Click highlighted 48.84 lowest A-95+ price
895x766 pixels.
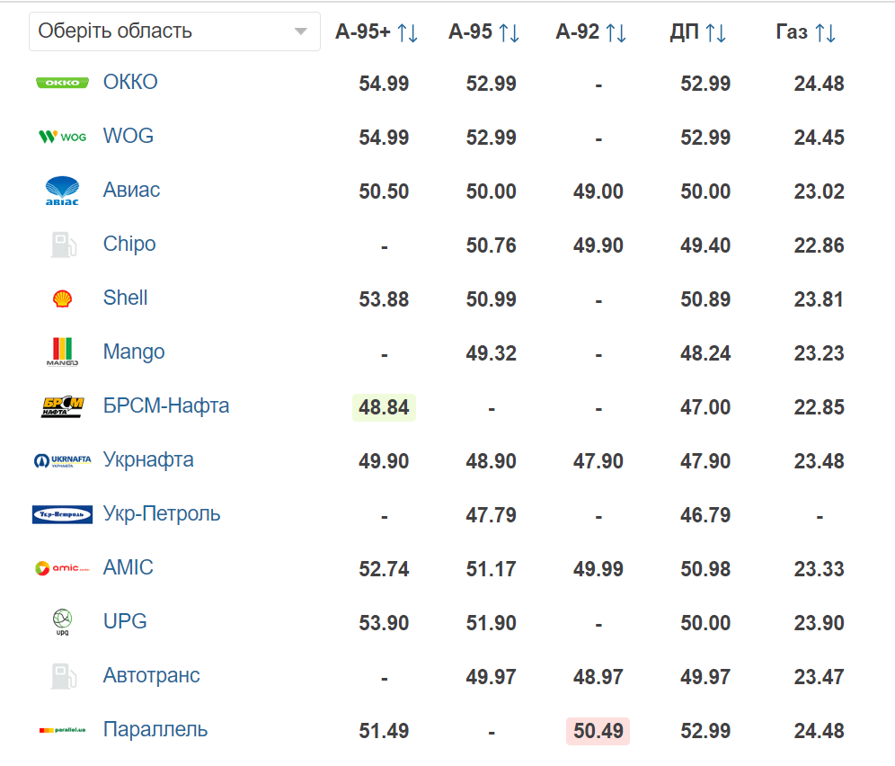coord(384,407)
